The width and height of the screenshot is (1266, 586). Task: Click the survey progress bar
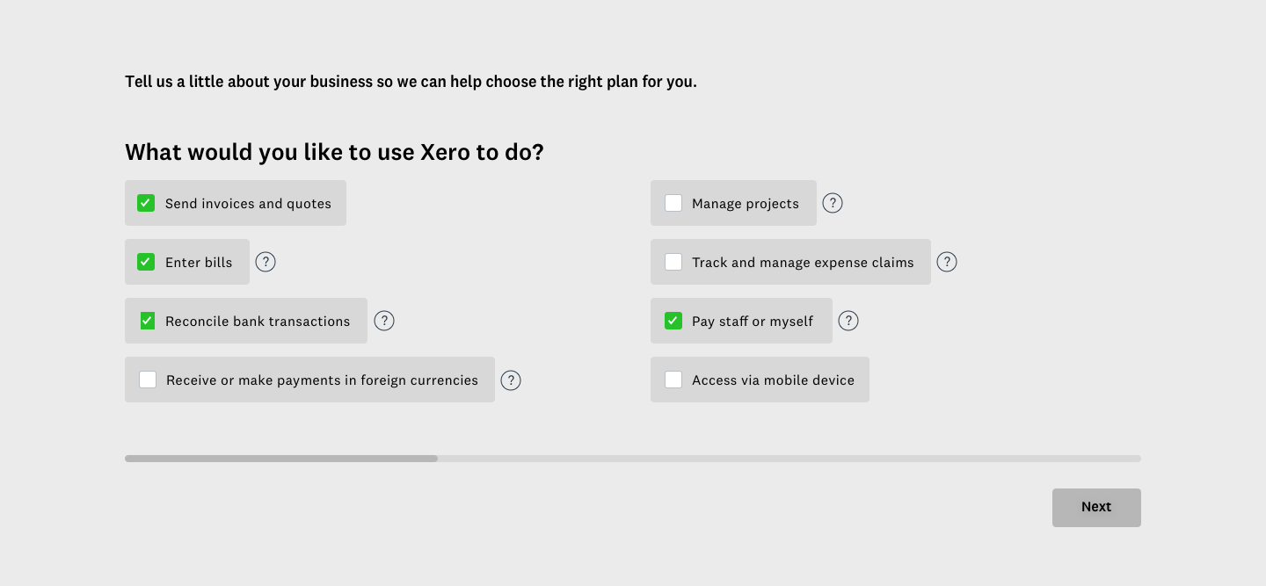(x=633, y=459)
